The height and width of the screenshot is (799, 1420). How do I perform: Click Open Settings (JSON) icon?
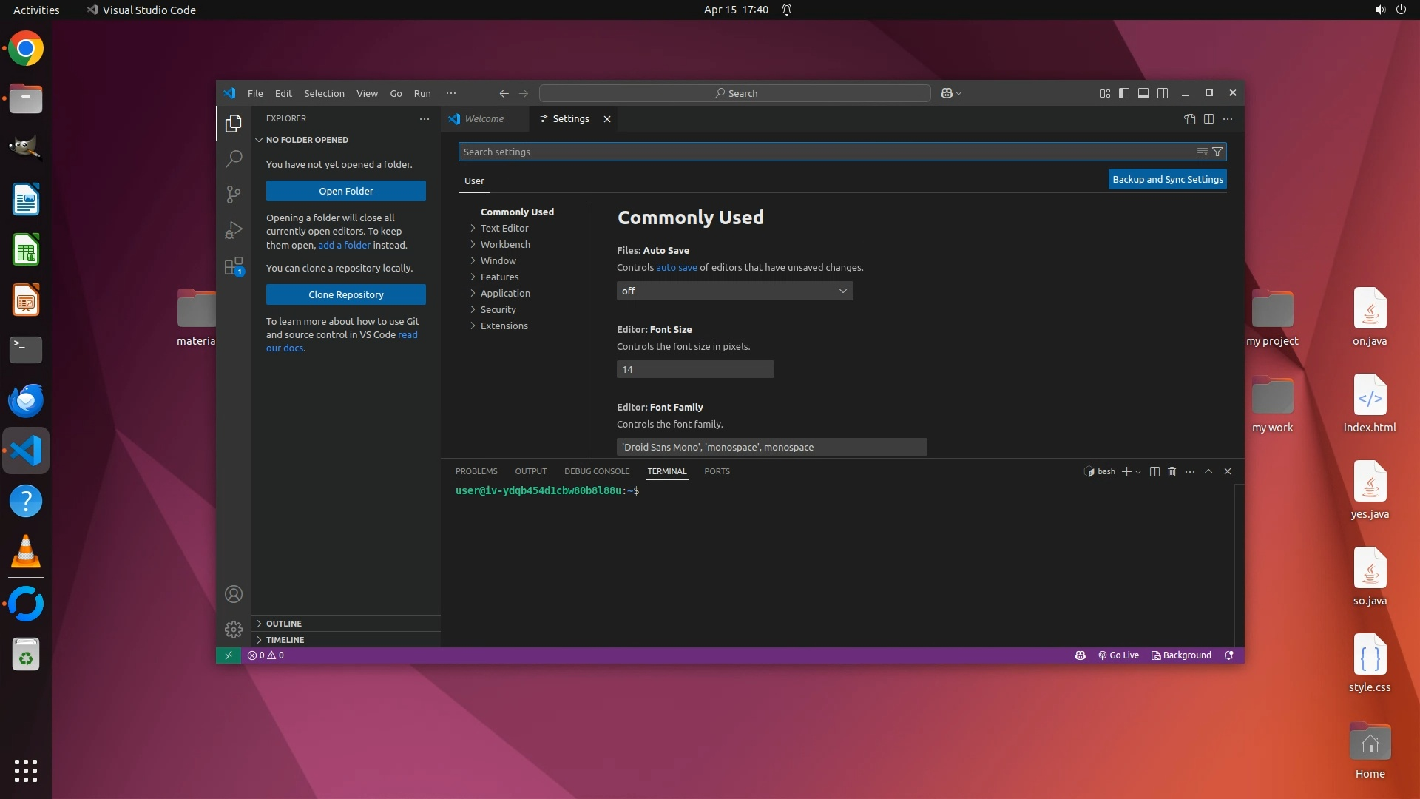(x=1189, y=118)
